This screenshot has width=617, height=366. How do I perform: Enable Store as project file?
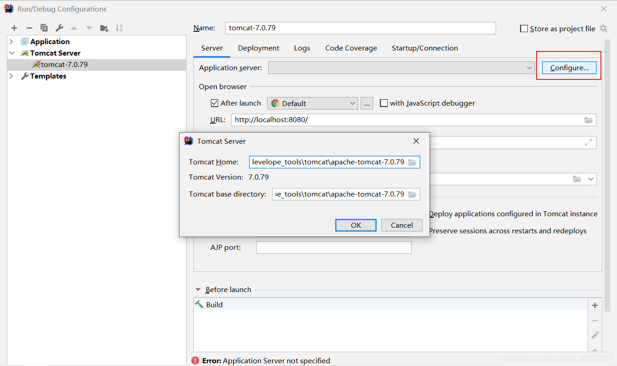524,28
